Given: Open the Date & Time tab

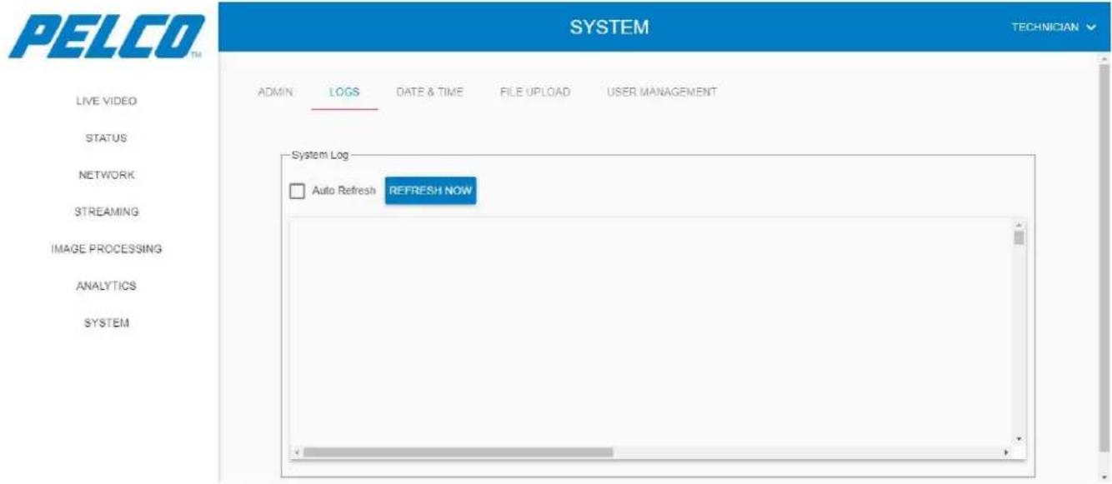Looking at the screenshot, I should [x=429, y=92].
